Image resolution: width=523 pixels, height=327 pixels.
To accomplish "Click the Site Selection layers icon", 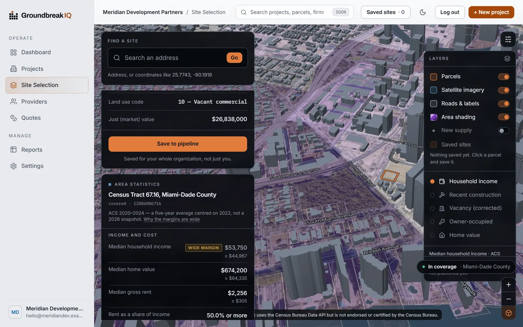I will point(13,85).
